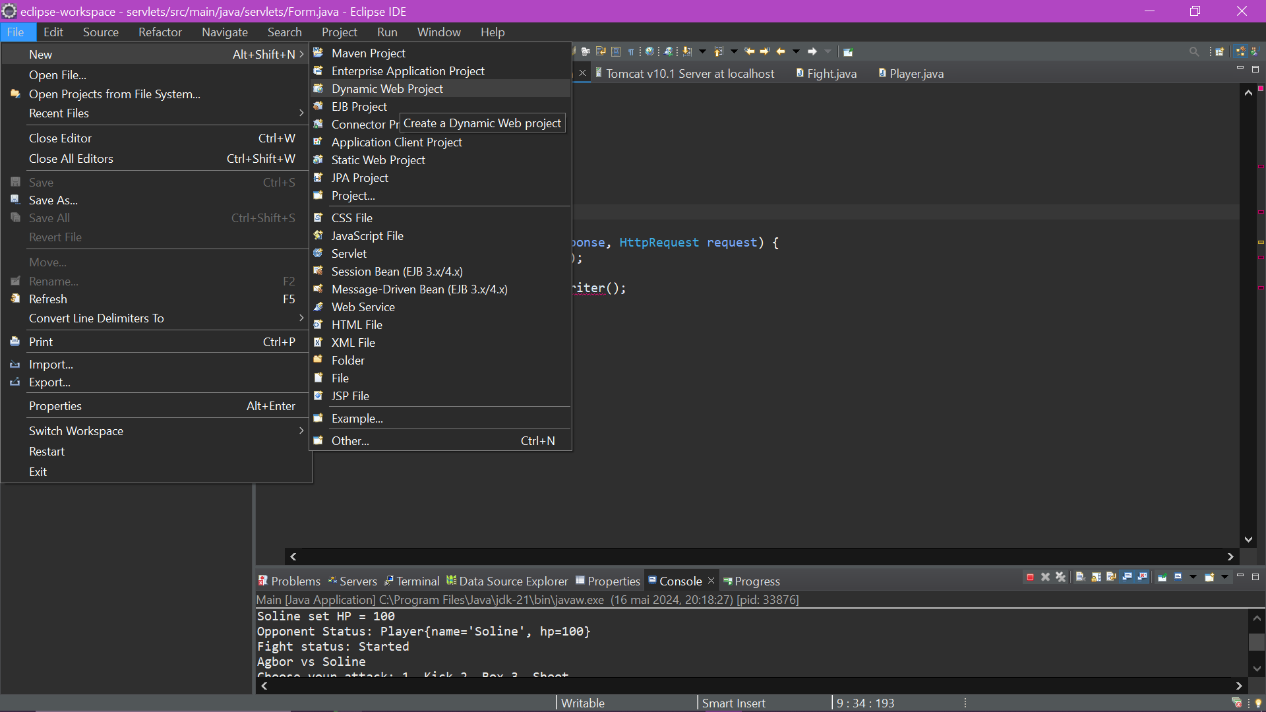Toggle Block Selection Mode in toolbar
The width and height of the screenshot is (1266, 712).
pyautogui.click(x=616, y=51)
